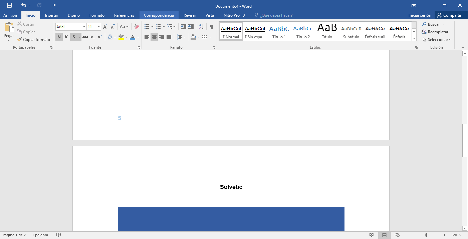The height and width of the screenshot is (239, 468).
Task: Toggle bold N formatting
Action: coord(59,37)
